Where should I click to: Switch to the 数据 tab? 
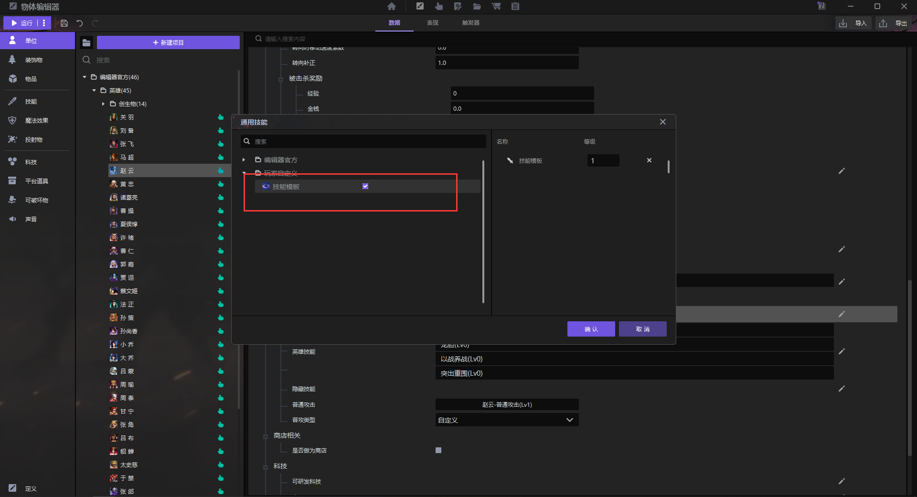click(395, 23)
